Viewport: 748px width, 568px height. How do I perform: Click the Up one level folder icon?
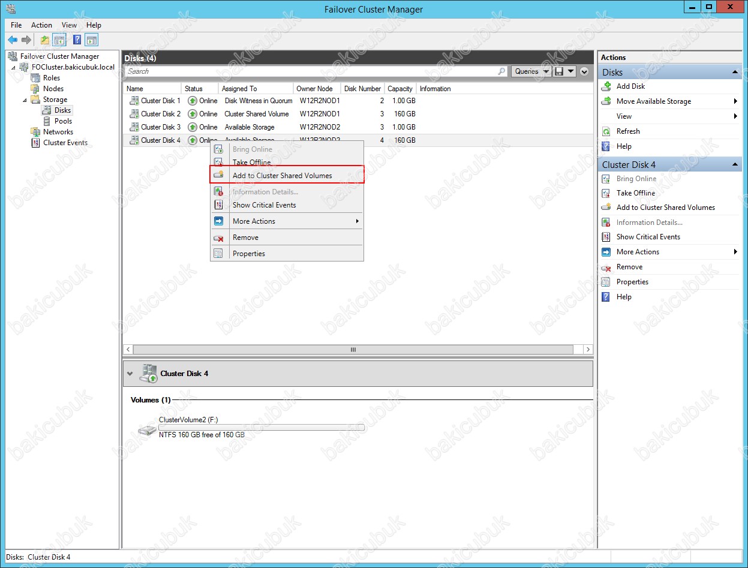[x=45, y=40]
